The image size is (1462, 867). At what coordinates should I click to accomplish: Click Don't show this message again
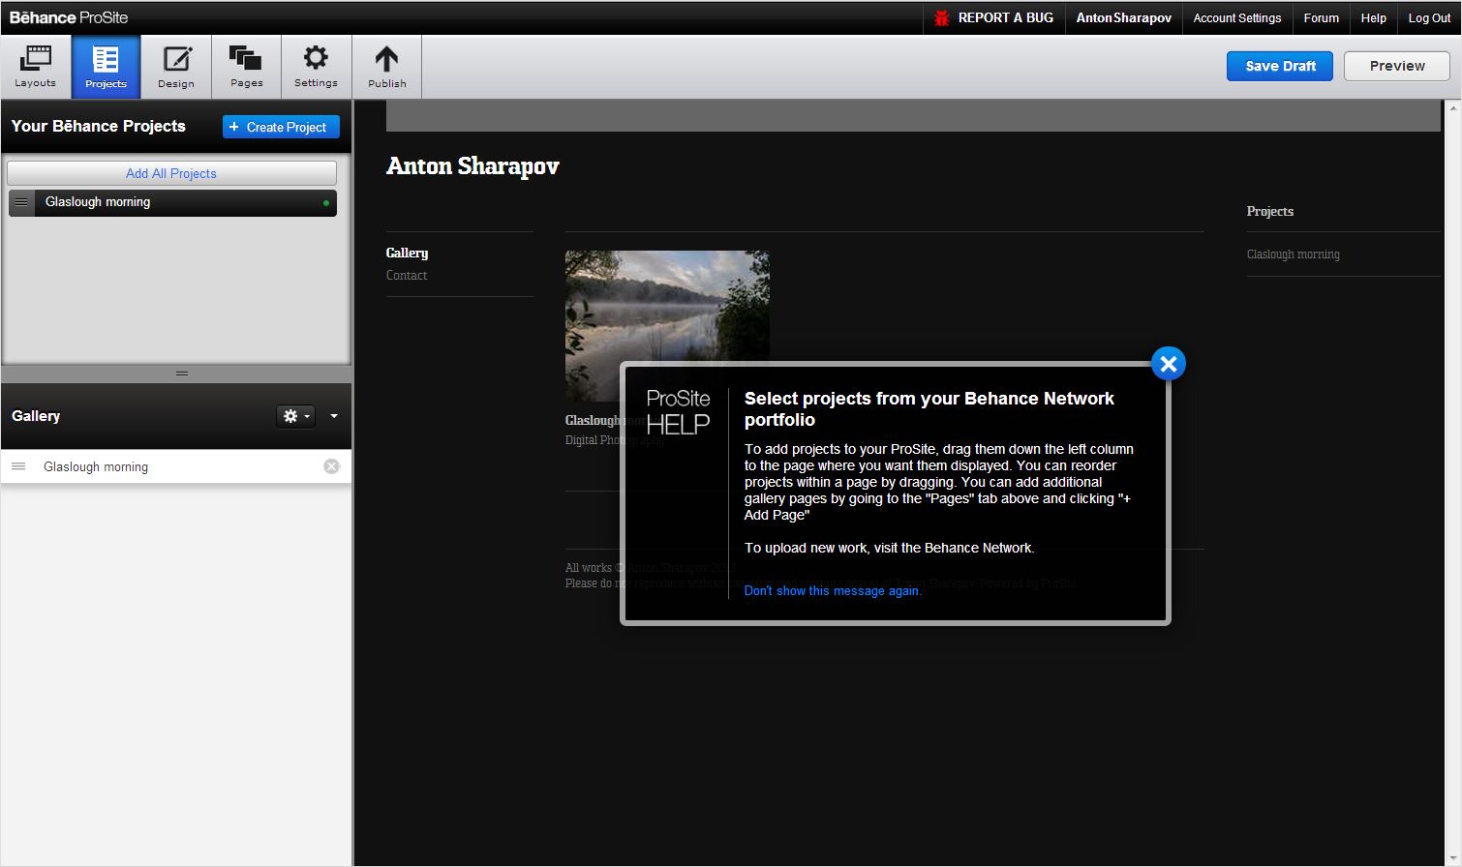pyautogui.click(x=833, y=590)
